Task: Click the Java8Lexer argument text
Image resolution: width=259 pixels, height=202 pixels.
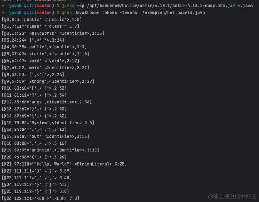Action: coord(87,13)
